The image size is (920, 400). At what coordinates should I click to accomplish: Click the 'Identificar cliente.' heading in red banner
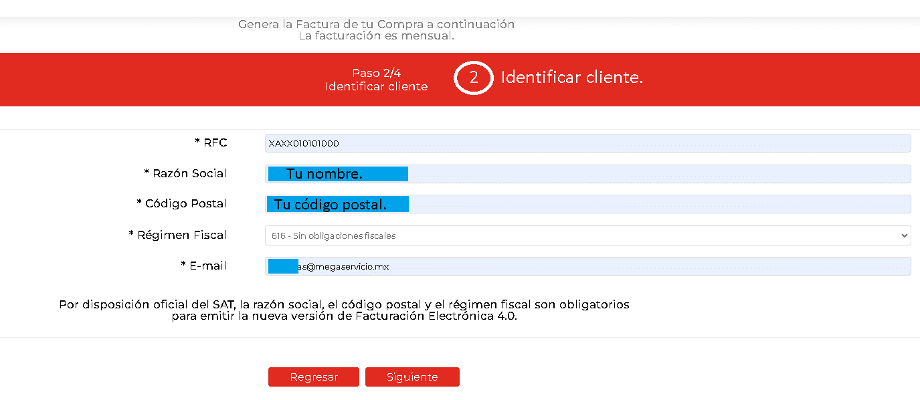[x=572, y=78]
